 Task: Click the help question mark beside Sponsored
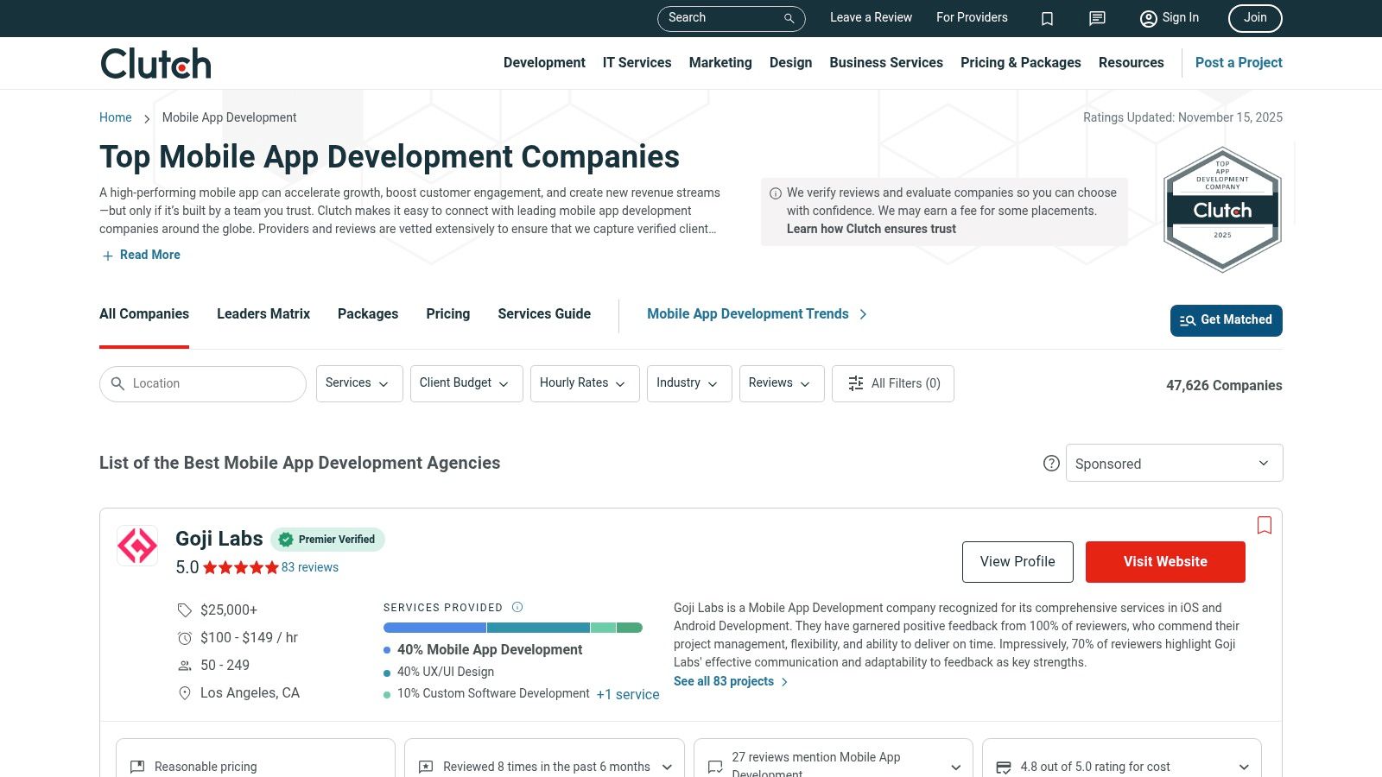tap(1051, 463)
